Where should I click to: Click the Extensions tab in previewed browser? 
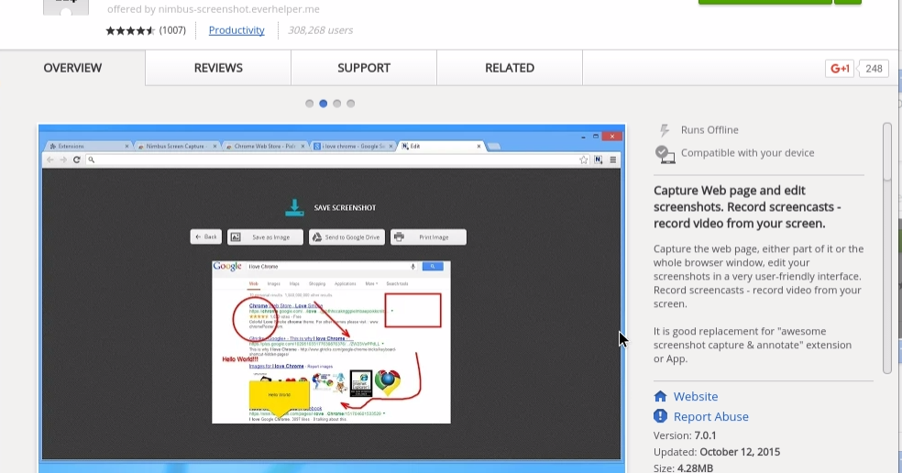coord(89,146)
